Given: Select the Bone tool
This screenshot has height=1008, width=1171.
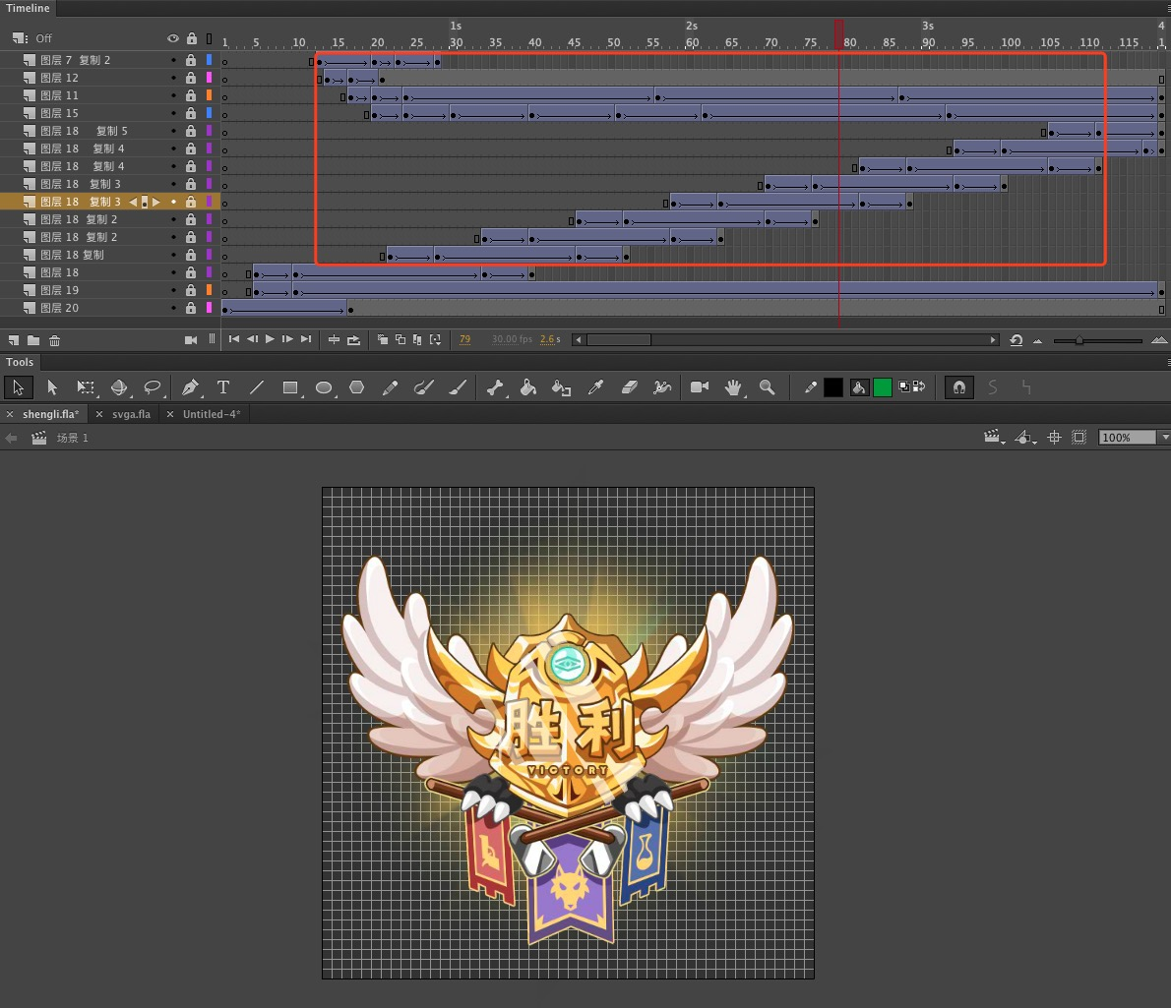Looking at the screenshot, I should click(x=495, y=387).
